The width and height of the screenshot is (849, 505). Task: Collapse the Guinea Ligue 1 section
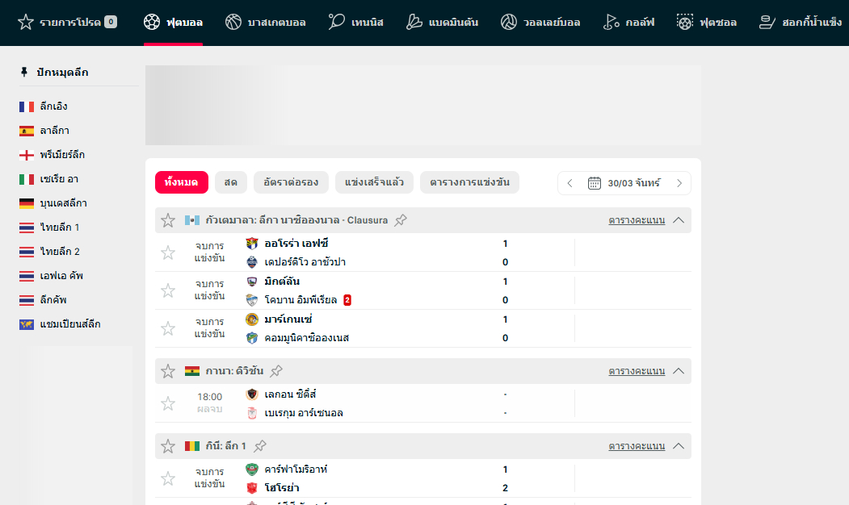pos(679,446)
